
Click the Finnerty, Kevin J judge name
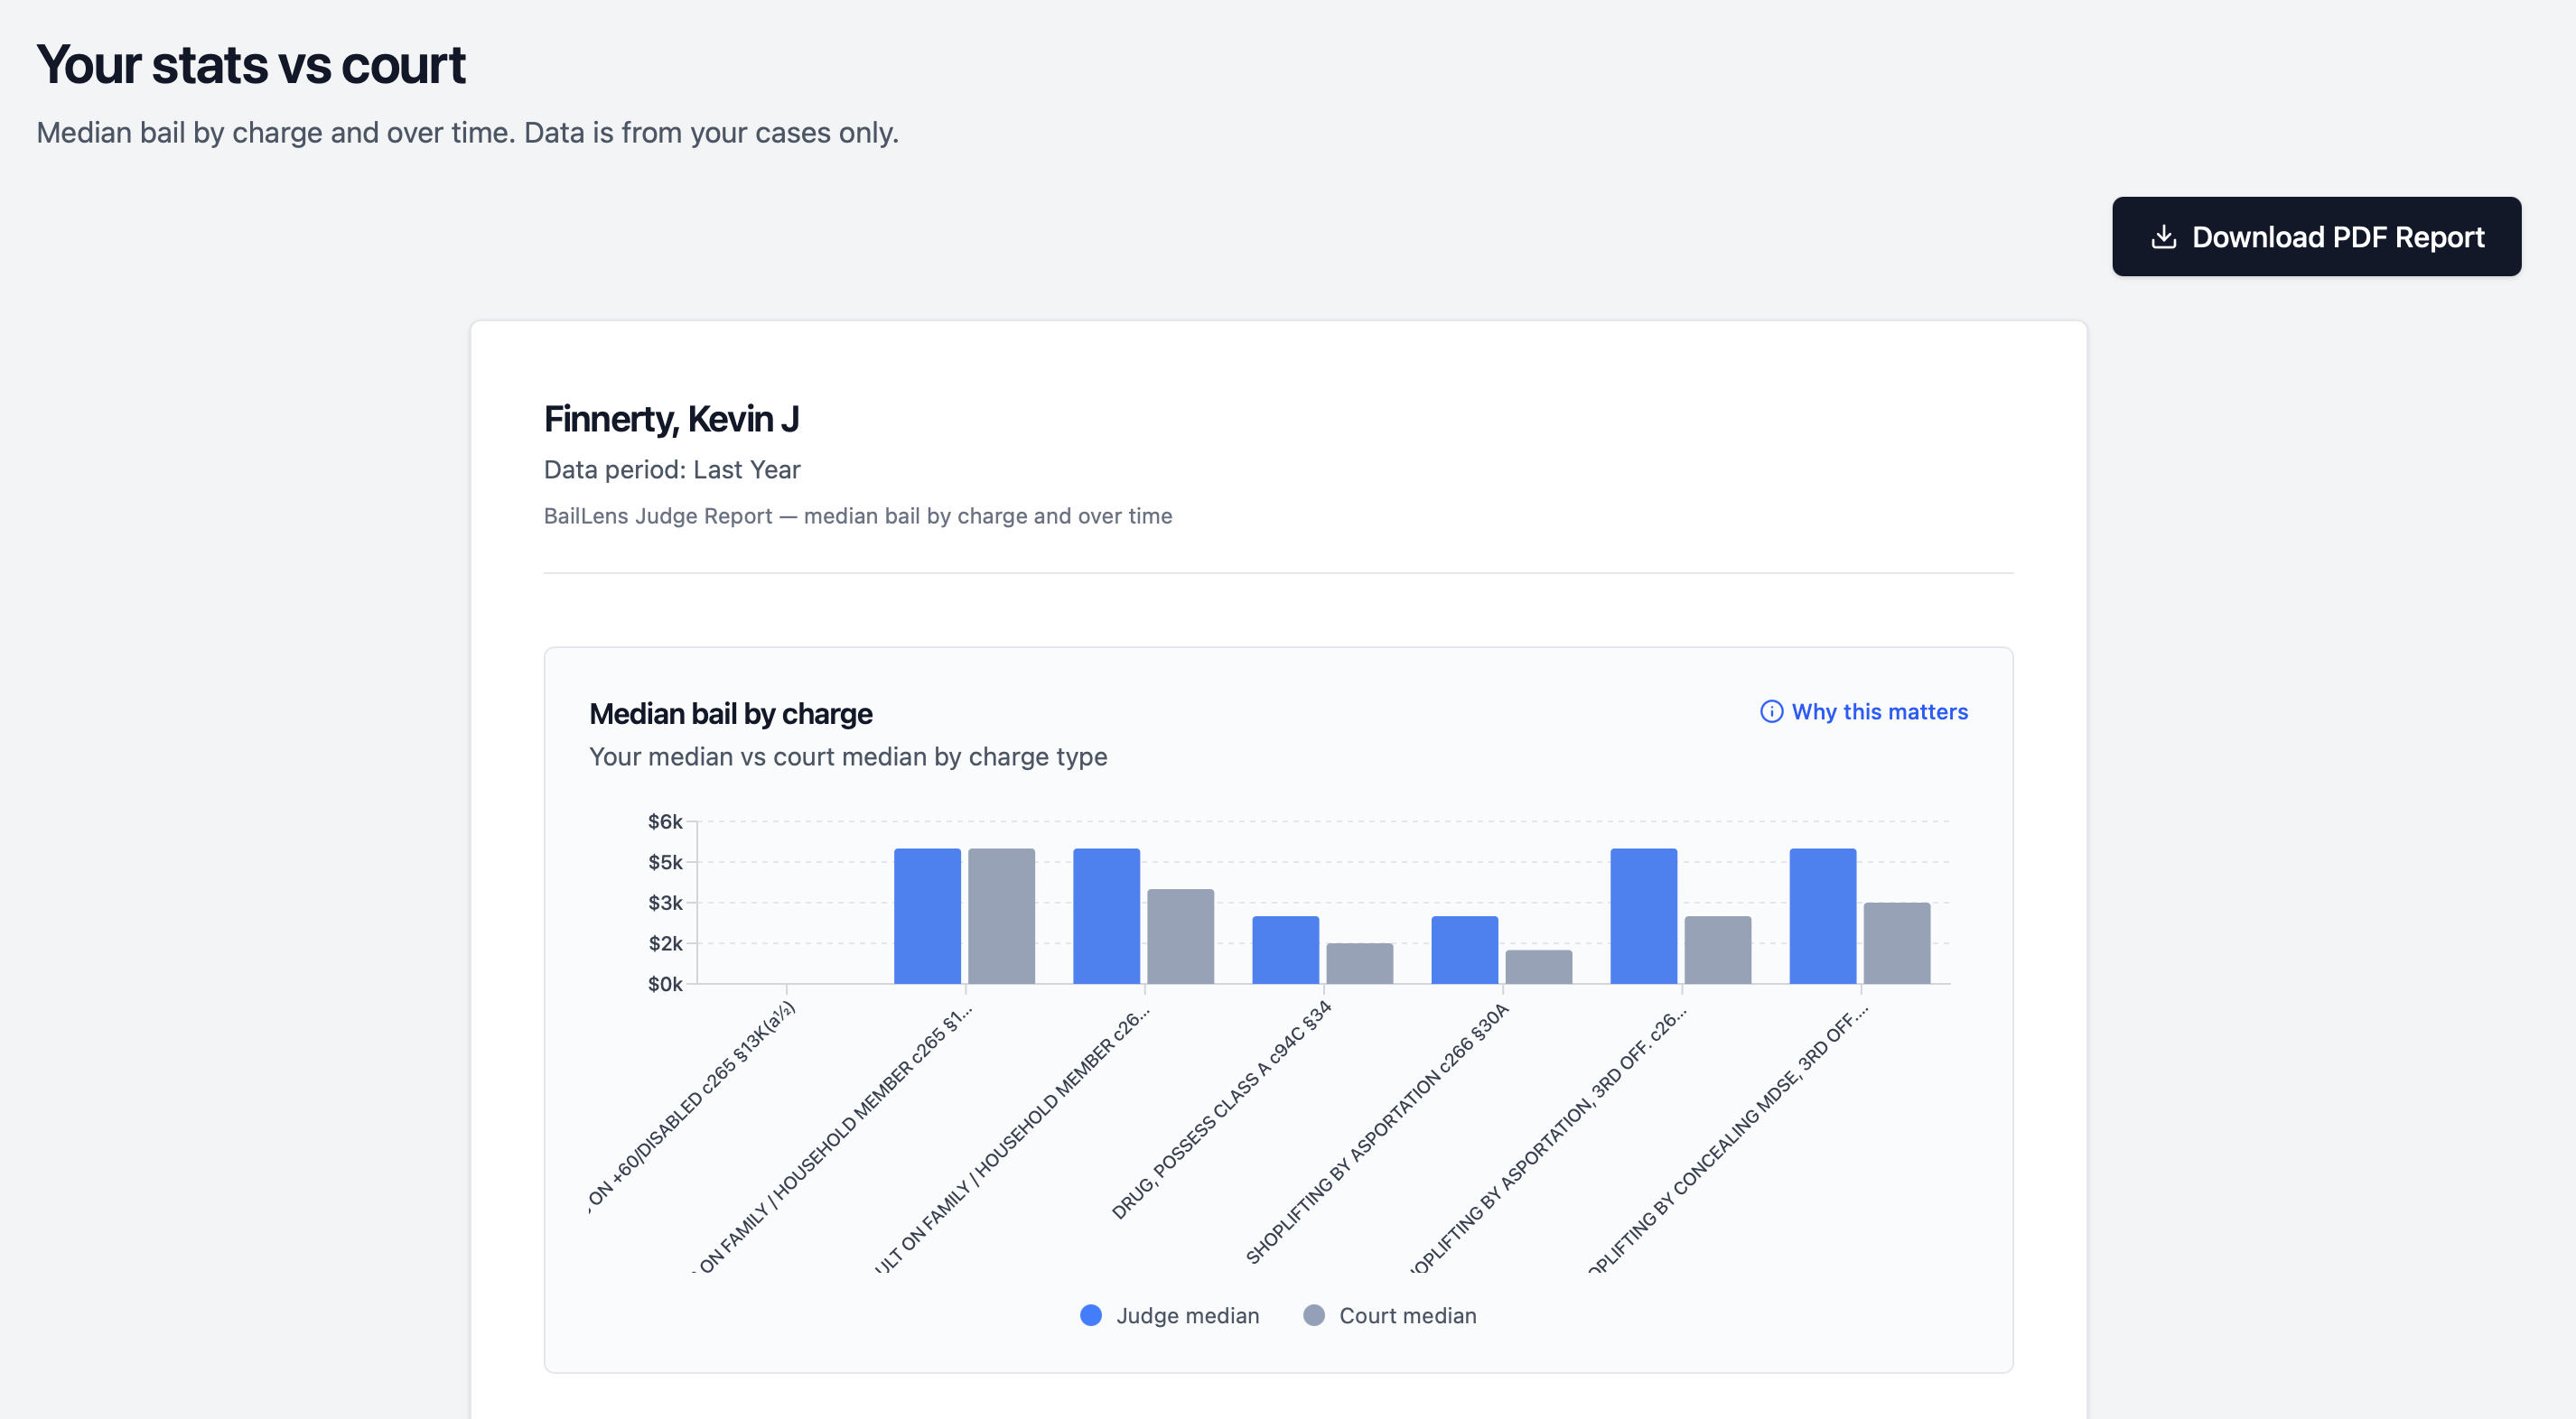(x=671, y=419)
